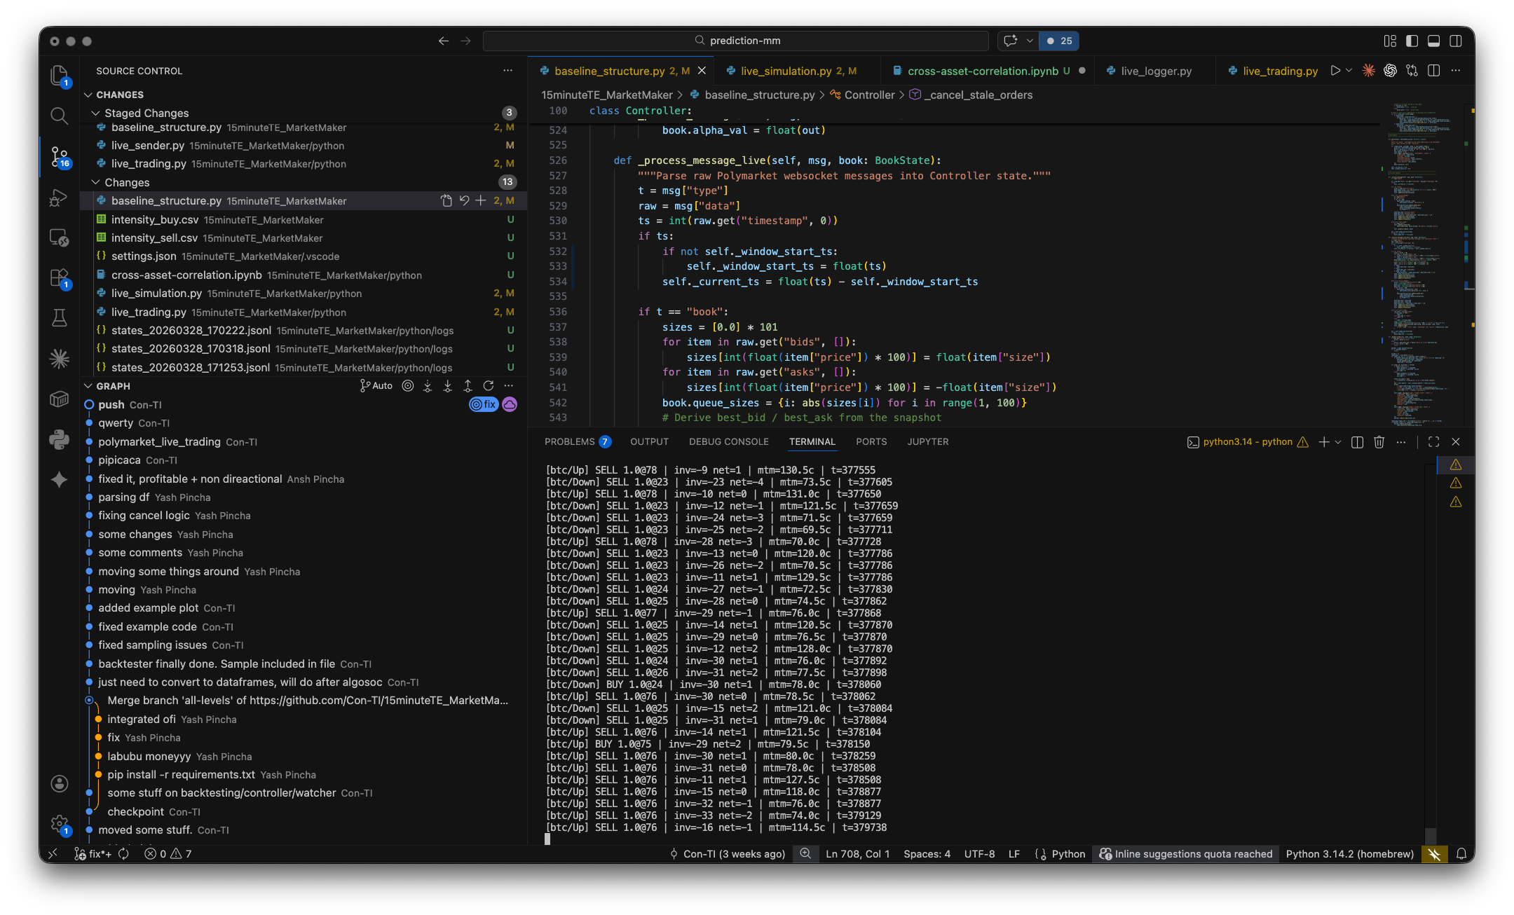Viewport: 1514px width, 915px height.
Task: Toggle the secondary side bar
Action: [x=1456, y=41]
